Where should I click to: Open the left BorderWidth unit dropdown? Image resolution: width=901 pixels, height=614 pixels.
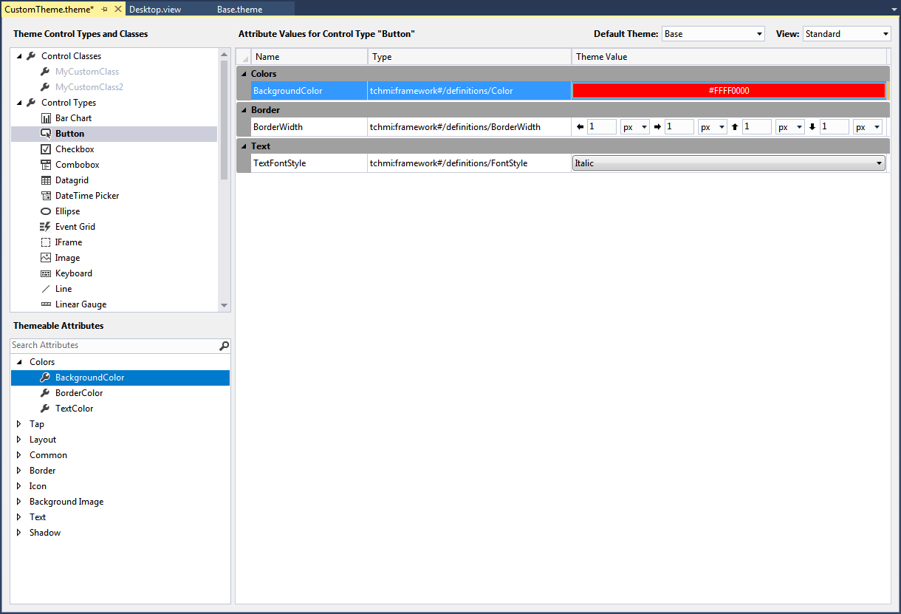pyautogui.click(x=635, y=127)
